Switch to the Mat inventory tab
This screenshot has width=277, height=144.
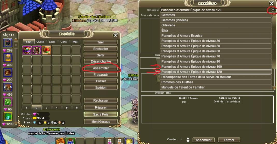[75, 42]
